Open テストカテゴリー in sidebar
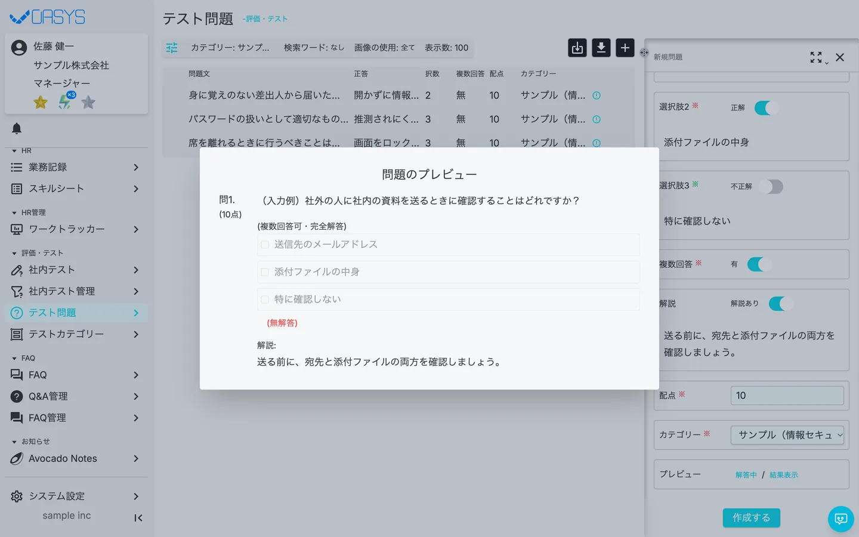Screen dimensions: 859x537 point(76,334)
